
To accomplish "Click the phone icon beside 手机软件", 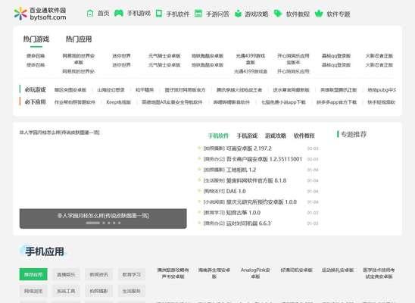I will [x=159, y=14].
